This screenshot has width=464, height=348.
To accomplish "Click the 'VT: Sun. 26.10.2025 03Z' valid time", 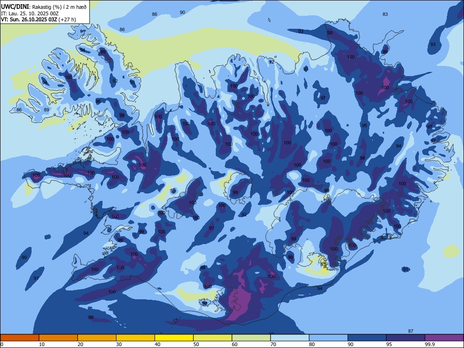I will [x=29, y=19].
